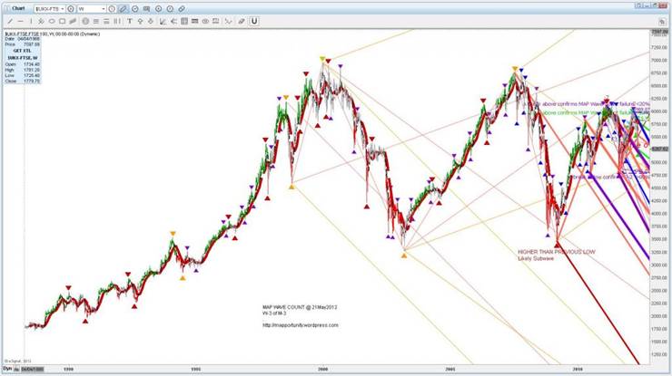Click the Close value in the data box

tap(33, 81)
